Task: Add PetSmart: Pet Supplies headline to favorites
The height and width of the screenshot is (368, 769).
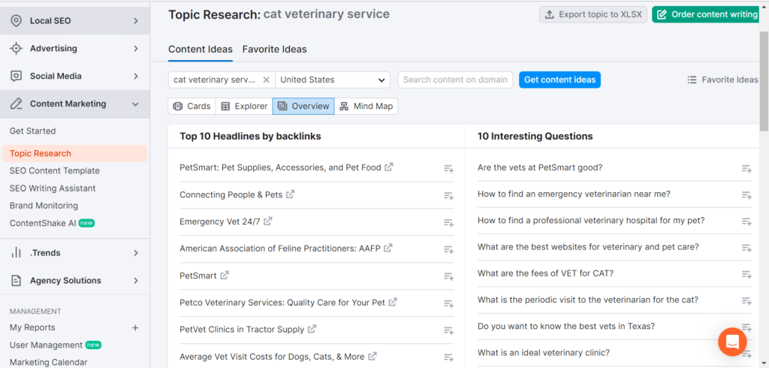Action: (449, 168)
